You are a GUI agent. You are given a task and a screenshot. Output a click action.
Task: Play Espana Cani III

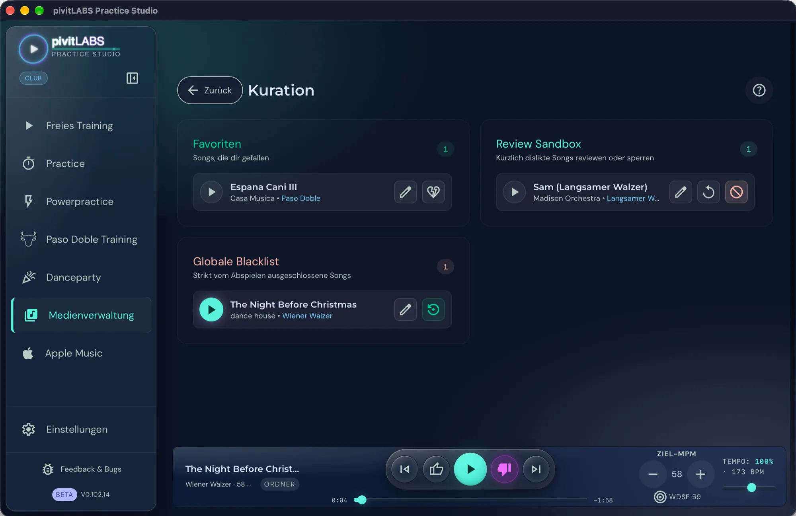[x=211, y=192]
